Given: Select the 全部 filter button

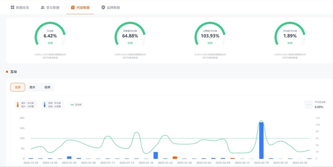Looking at the screenshot, I should tap(17, 87).
